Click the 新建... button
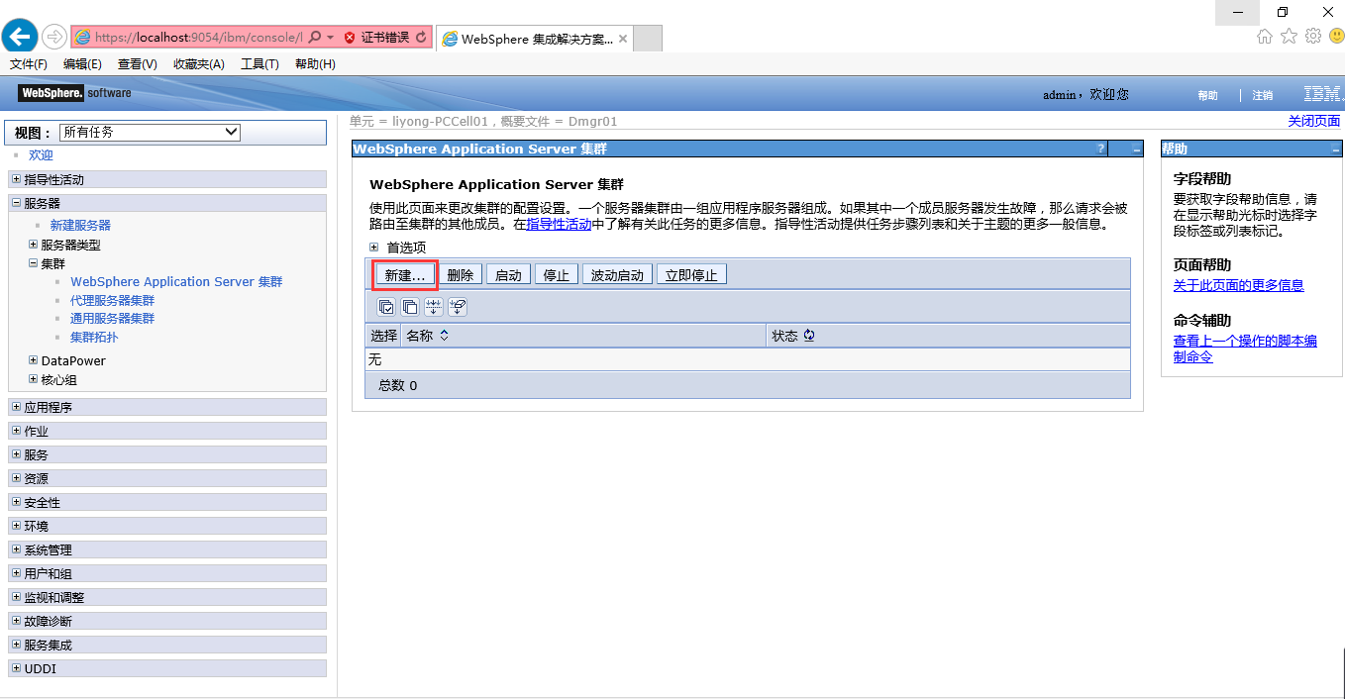The height and width of the screenshot is (699, 1345). 405,274
